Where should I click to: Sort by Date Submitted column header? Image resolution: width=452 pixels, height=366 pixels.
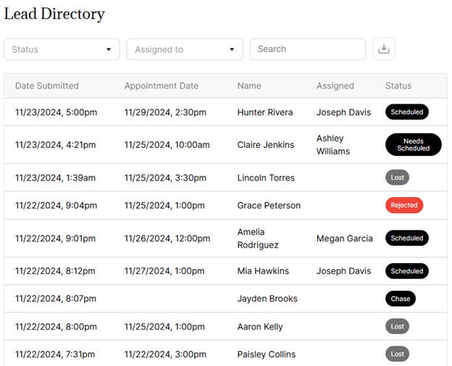tap(47, 86)
